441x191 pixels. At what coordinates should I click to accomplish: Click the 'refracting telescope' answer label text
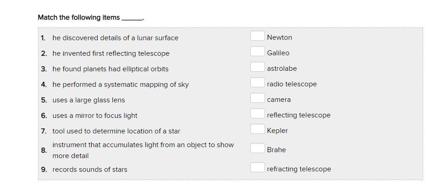pyautogui.click(x=299, y=169)
